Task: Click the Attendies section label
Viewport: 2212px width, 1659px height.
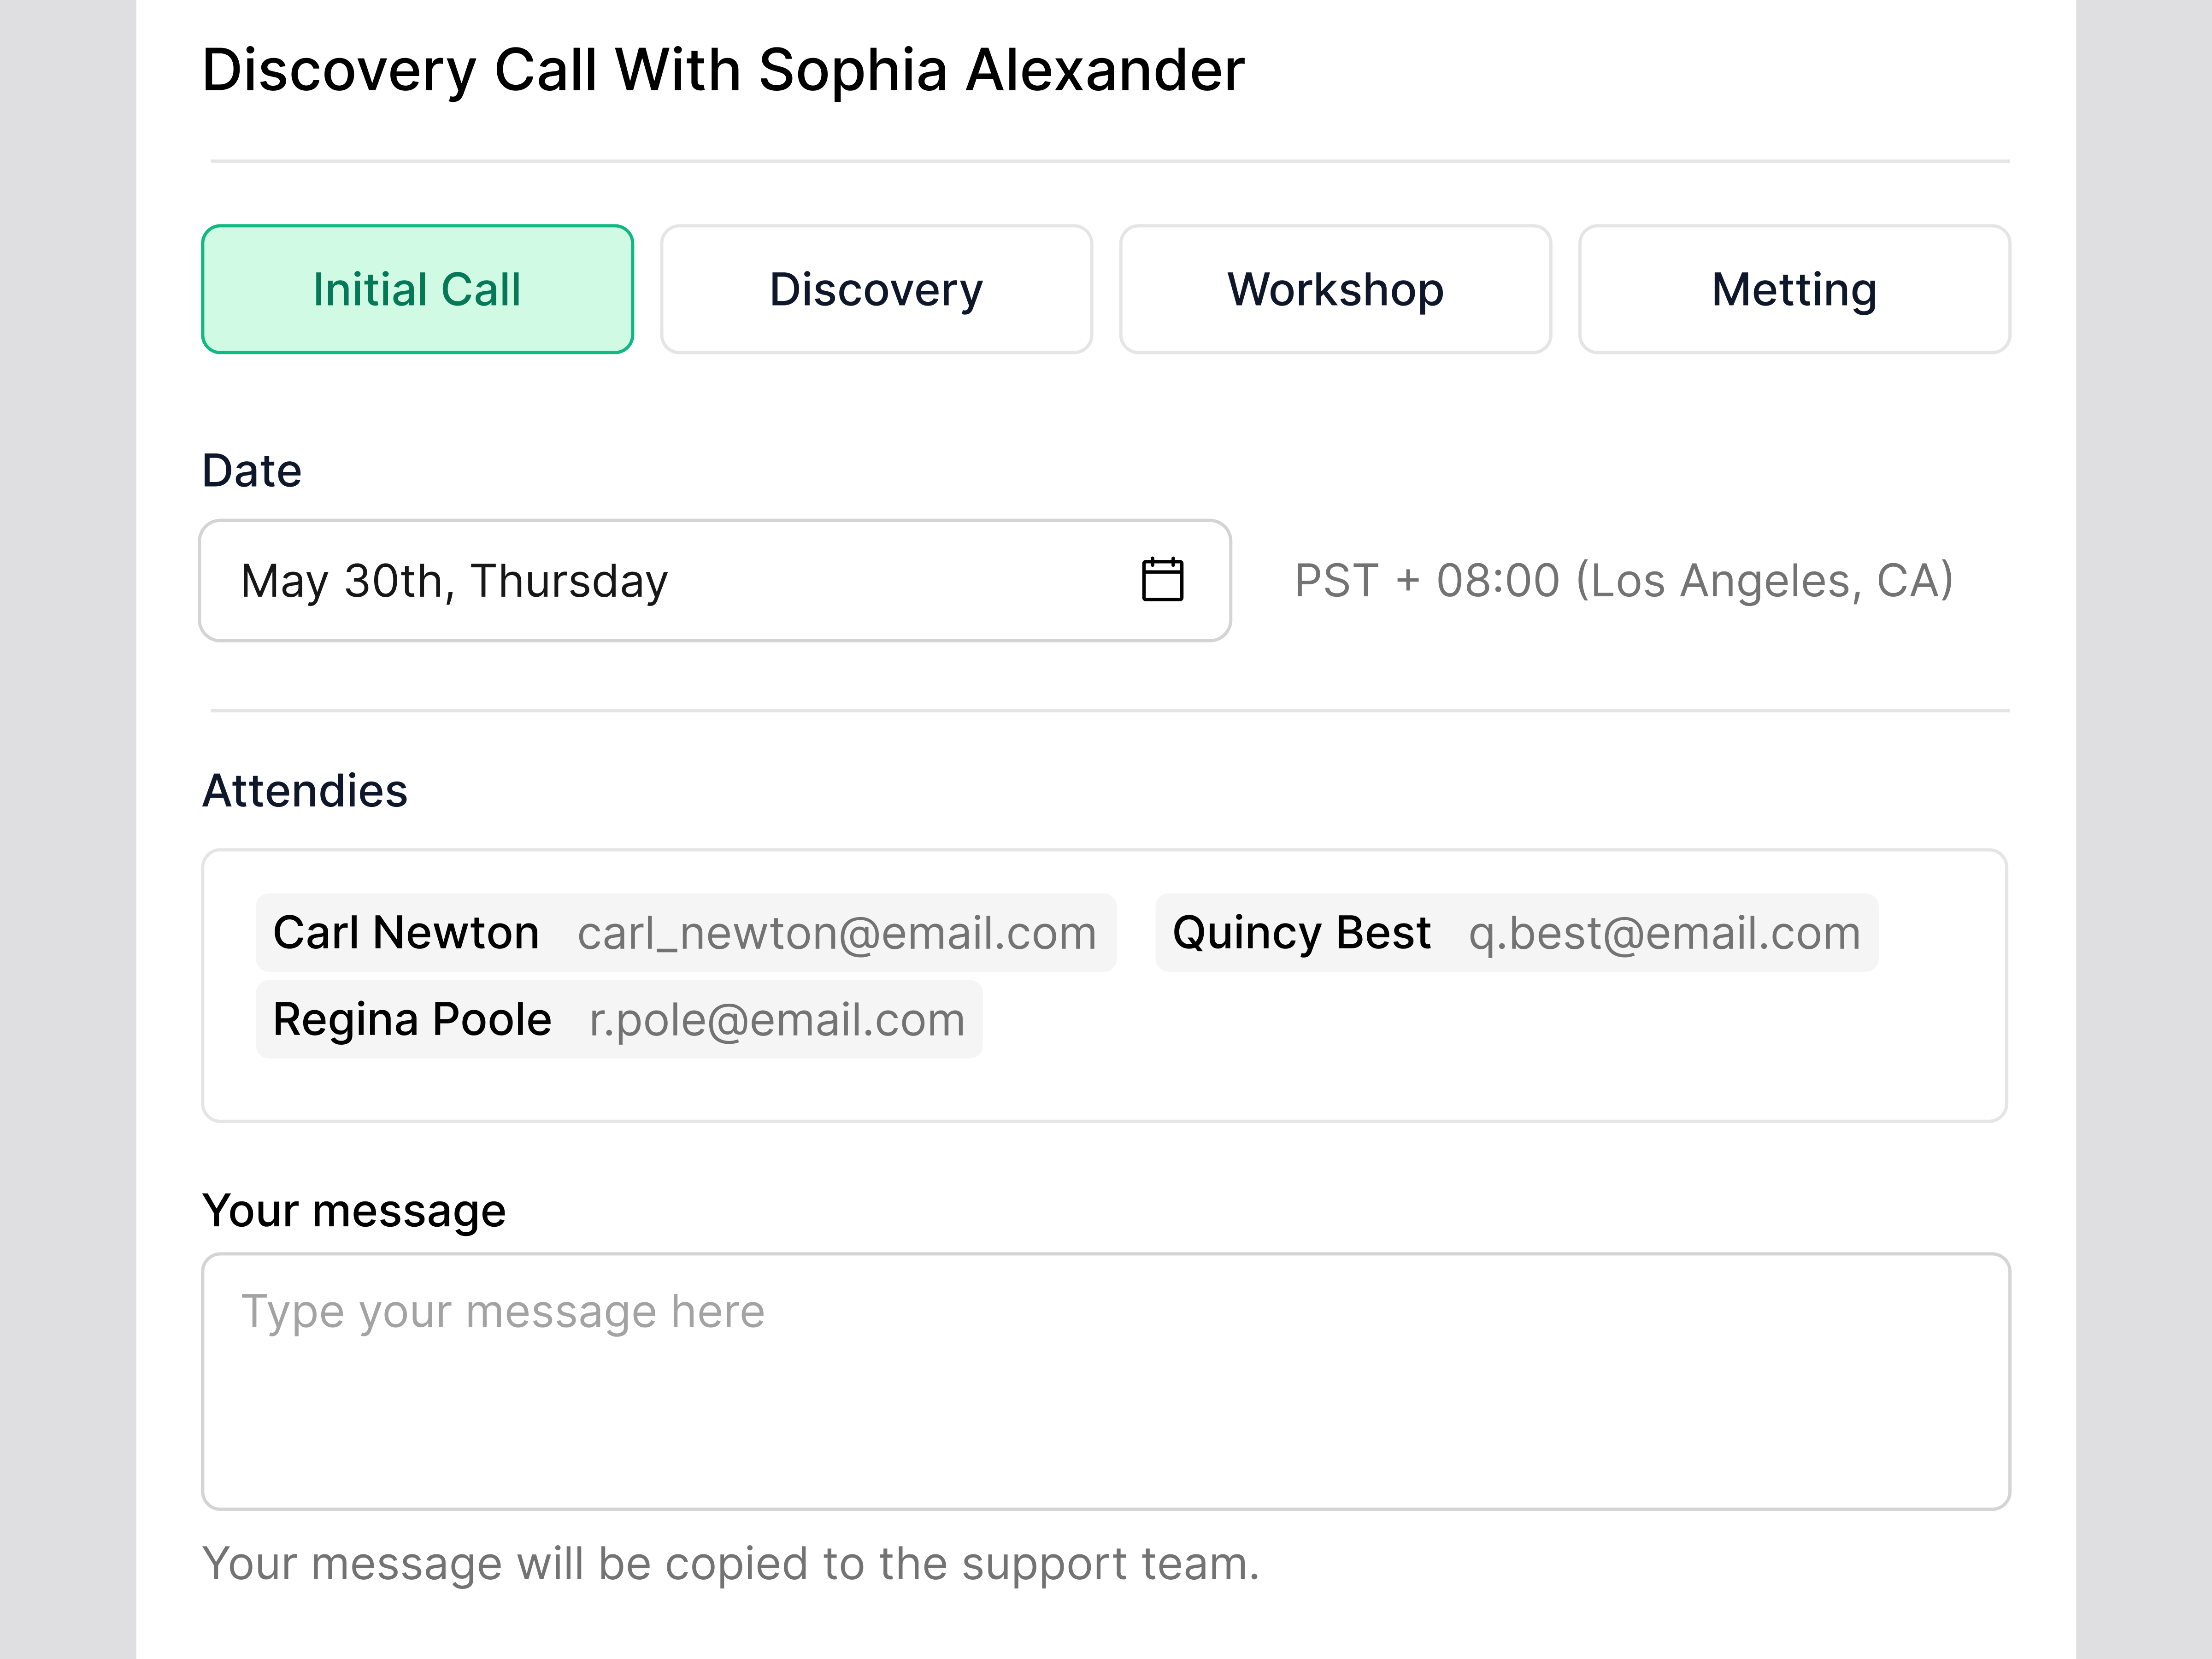Action: coord(305,790)
